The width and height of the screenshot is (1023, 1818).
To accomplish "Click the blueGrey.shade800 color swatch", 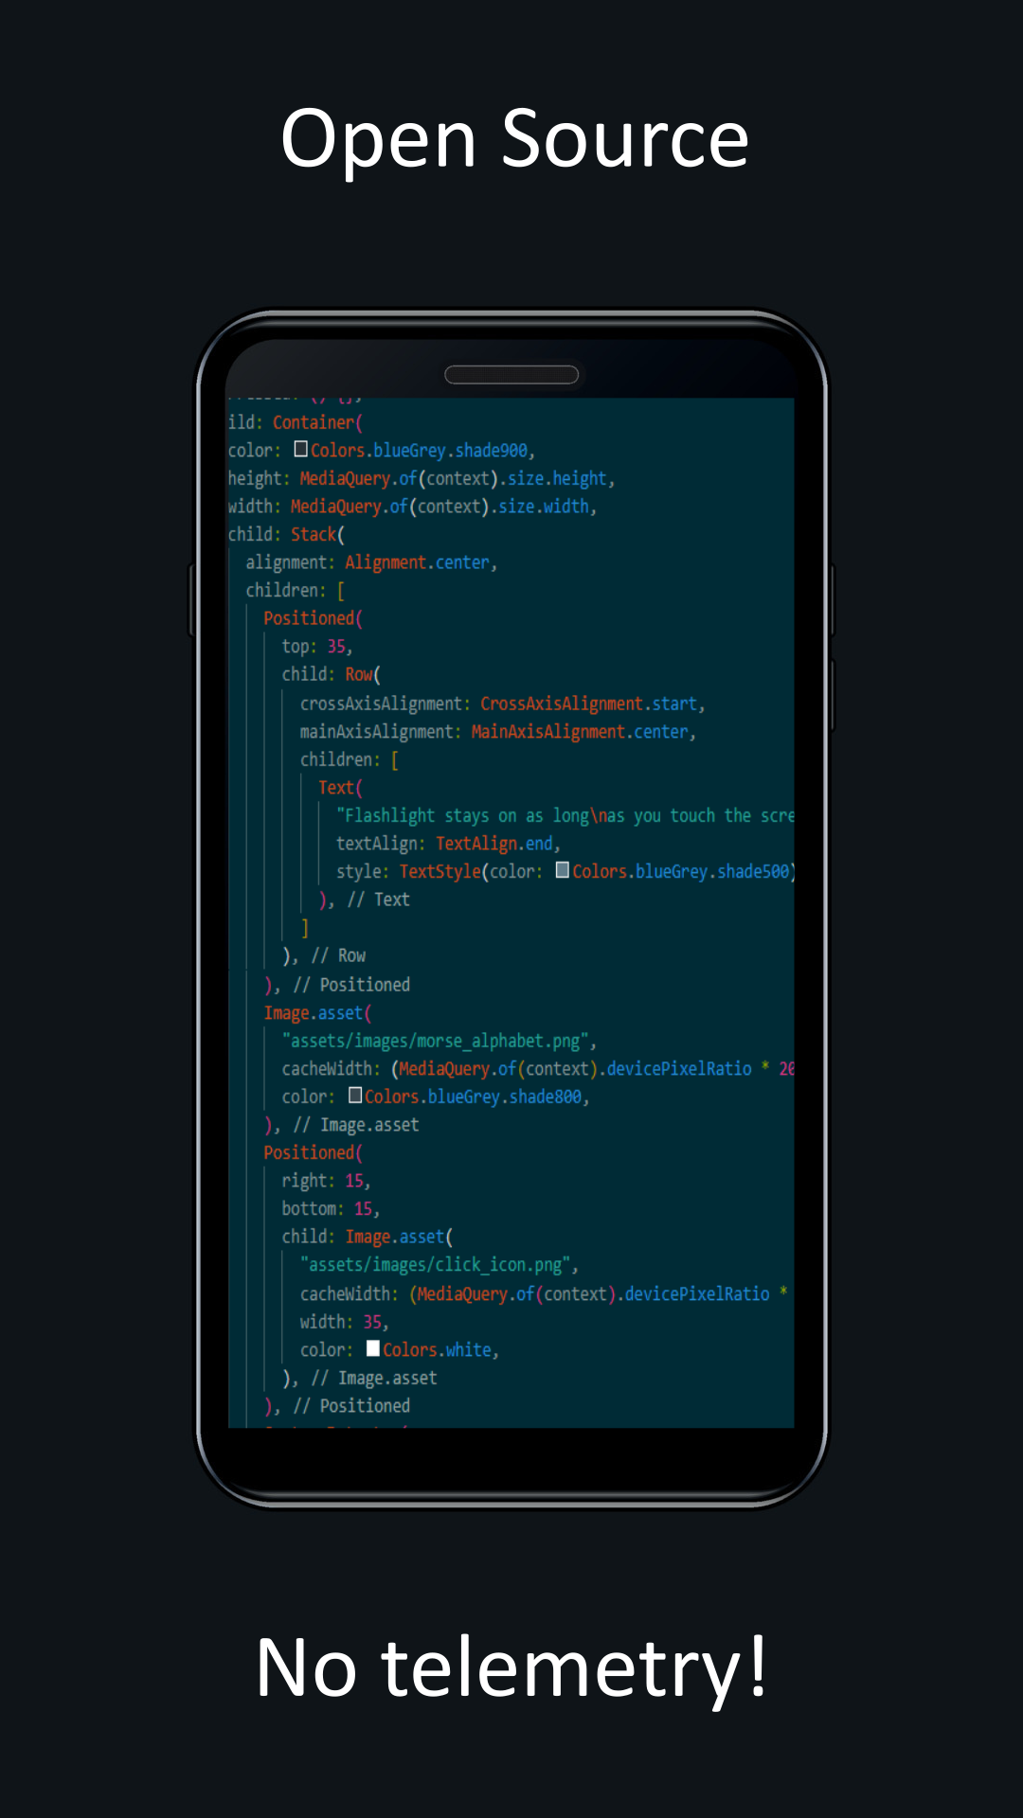I will 355,1096.
